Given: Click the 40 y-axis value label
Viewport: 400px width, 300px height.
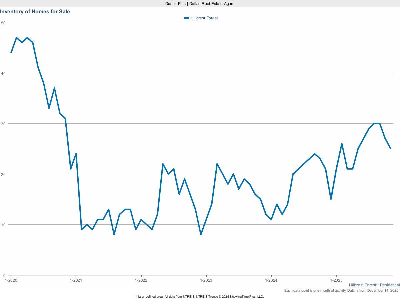Looking at the screenshot, I should tap(3, 73).
